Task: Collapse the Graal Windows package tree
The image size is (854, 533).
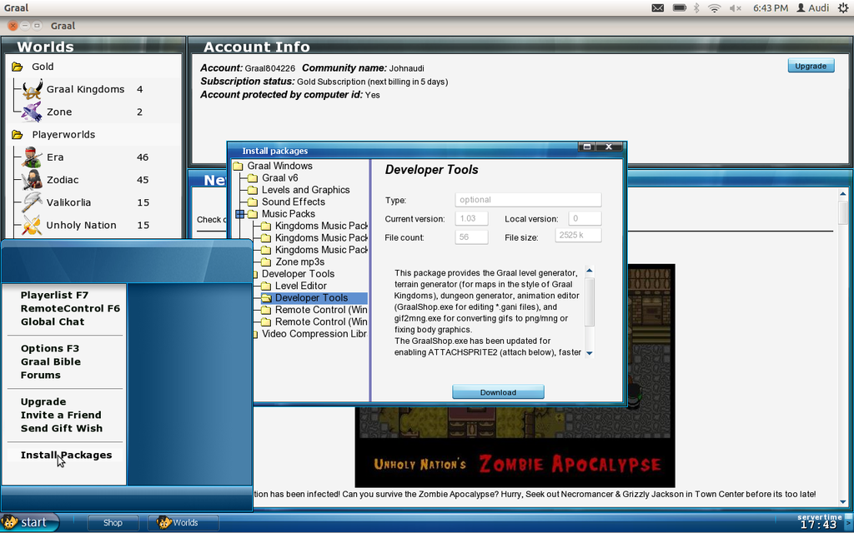Action: [x=239, y=166]
